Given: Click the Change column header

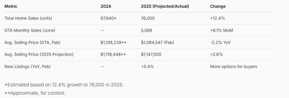Looking at the screenshot, I should (218, 6).
